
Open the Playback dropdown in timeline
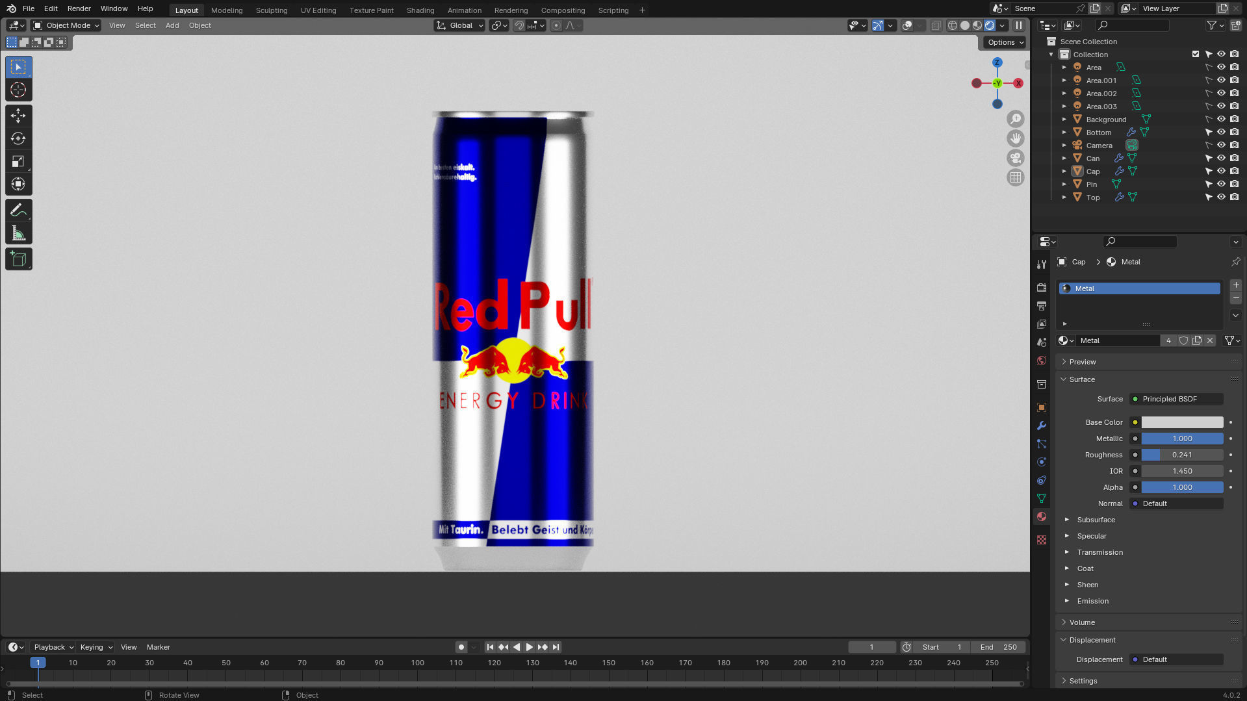pyautogui.click(x=53, y=647)
